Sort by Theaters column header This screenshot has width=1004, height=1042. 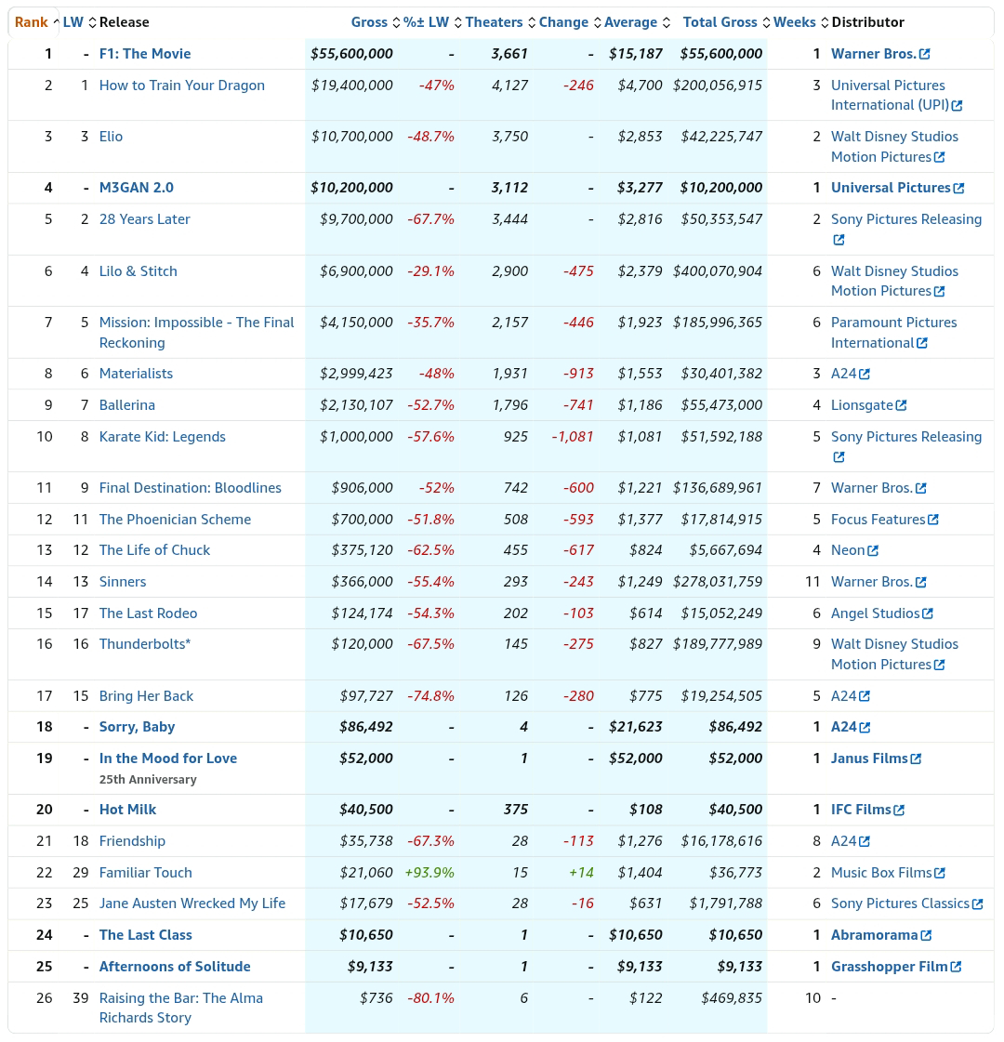click(x=500, y=22)
